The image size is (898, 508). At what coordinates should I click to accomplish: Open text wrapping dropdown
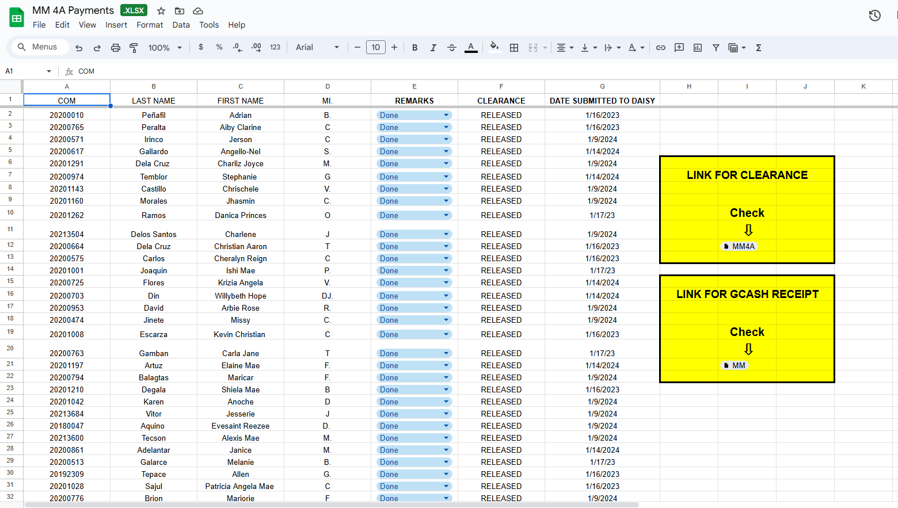pyautogui.click(x=612, y=48)
